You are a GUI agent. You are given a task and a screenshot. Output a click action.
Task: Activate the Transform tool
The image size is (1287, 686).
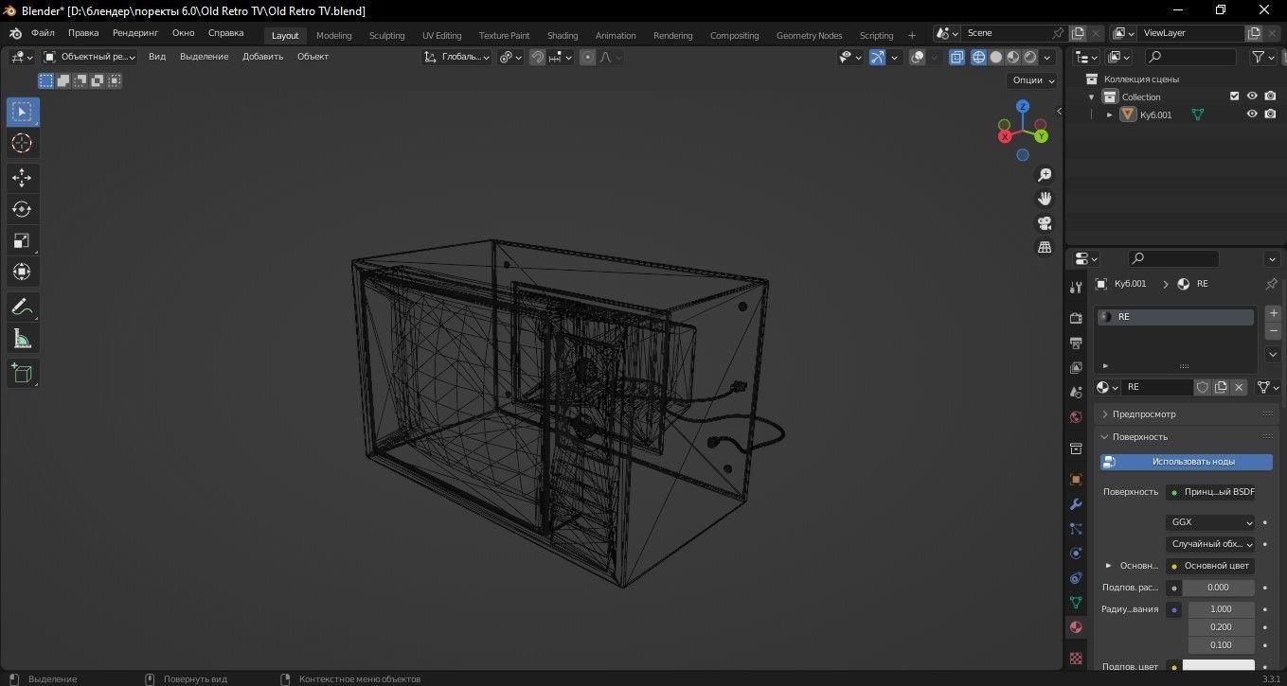pyautogui.click(x=22, y=272)
